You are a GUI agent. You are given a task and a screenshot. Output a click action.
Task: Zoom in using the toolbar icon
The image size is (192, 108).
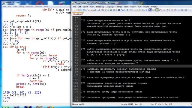point(127,10)
